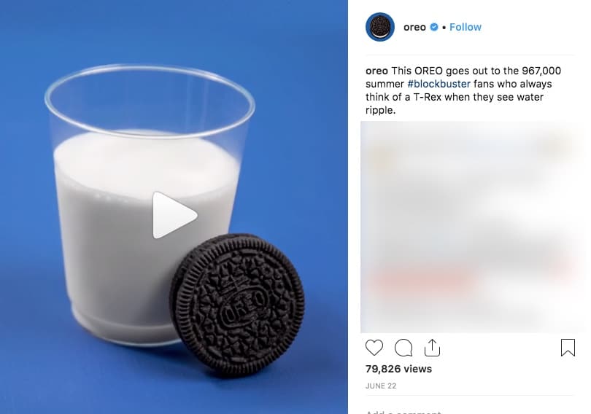
Task: Play the Oreo video
Action: point(174,215)
